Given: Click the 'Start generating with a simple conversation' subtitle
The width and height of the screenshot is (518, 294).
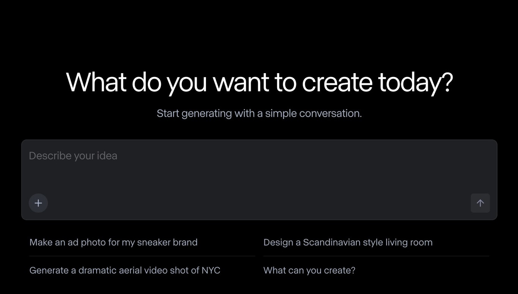Looking at the screenshot, I should click(259, 113).
